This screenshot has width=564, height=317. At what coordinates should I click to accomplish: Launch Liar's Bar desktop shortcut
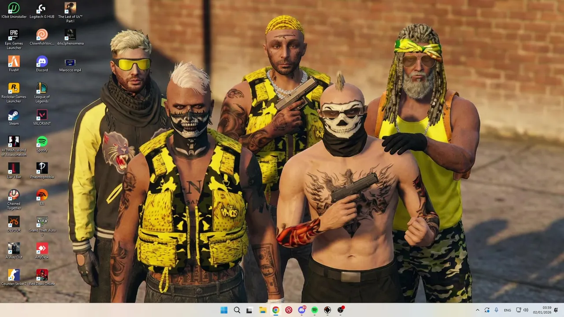pyautogui.click(x=14, y=171)
